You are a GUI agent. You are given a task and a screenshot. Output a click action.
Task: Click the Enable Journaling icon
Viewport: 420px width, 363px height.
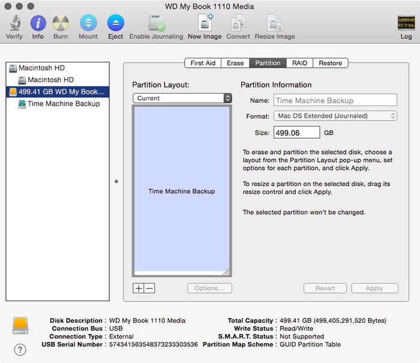click(x=157, y=23)
